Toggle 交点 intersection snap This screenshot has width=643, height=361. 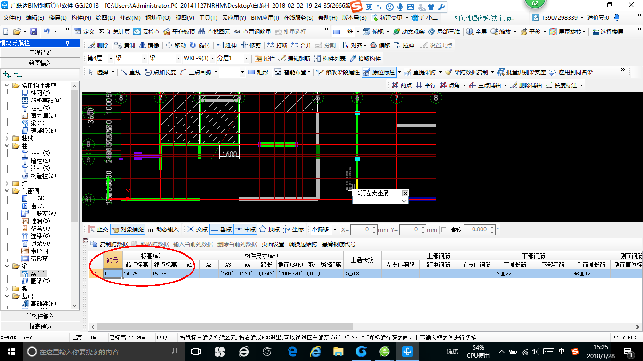point(197,229)
